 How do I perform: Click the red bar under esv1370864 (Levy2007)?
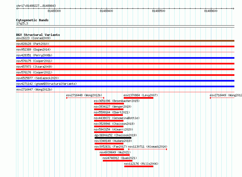click(x=138, y=98)
